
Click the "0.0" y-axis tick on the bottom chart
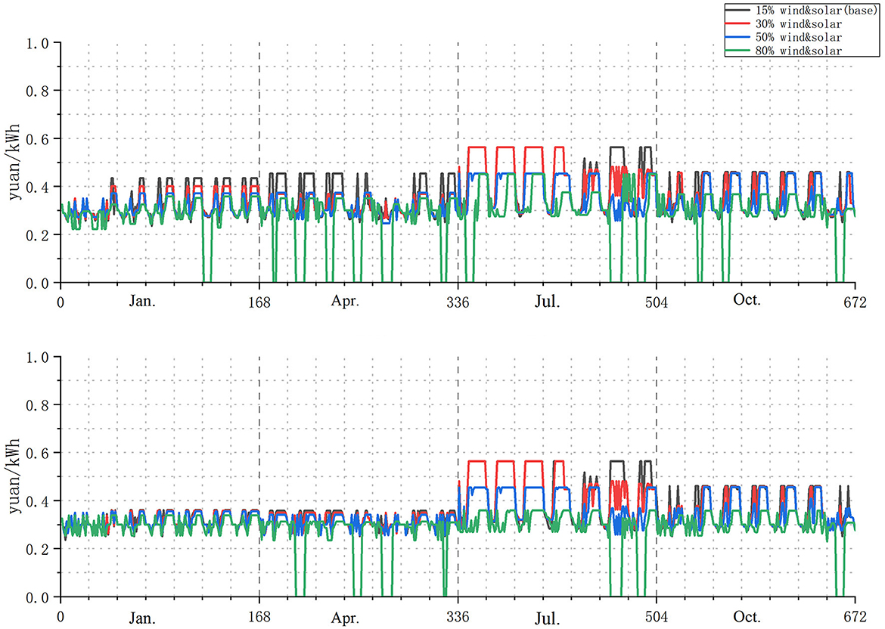(x=38, y=596)
